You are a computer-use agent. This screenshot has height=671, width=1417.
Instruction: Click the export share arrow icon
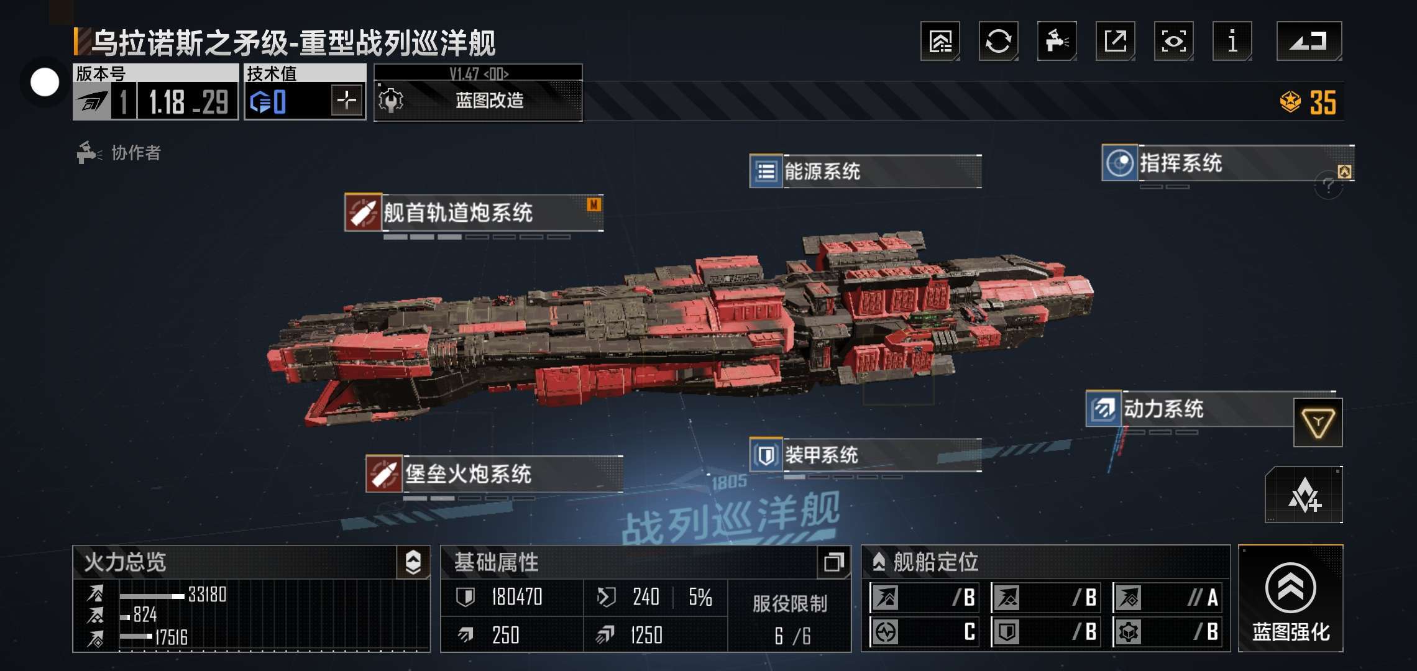click(x=1115, y=41)
